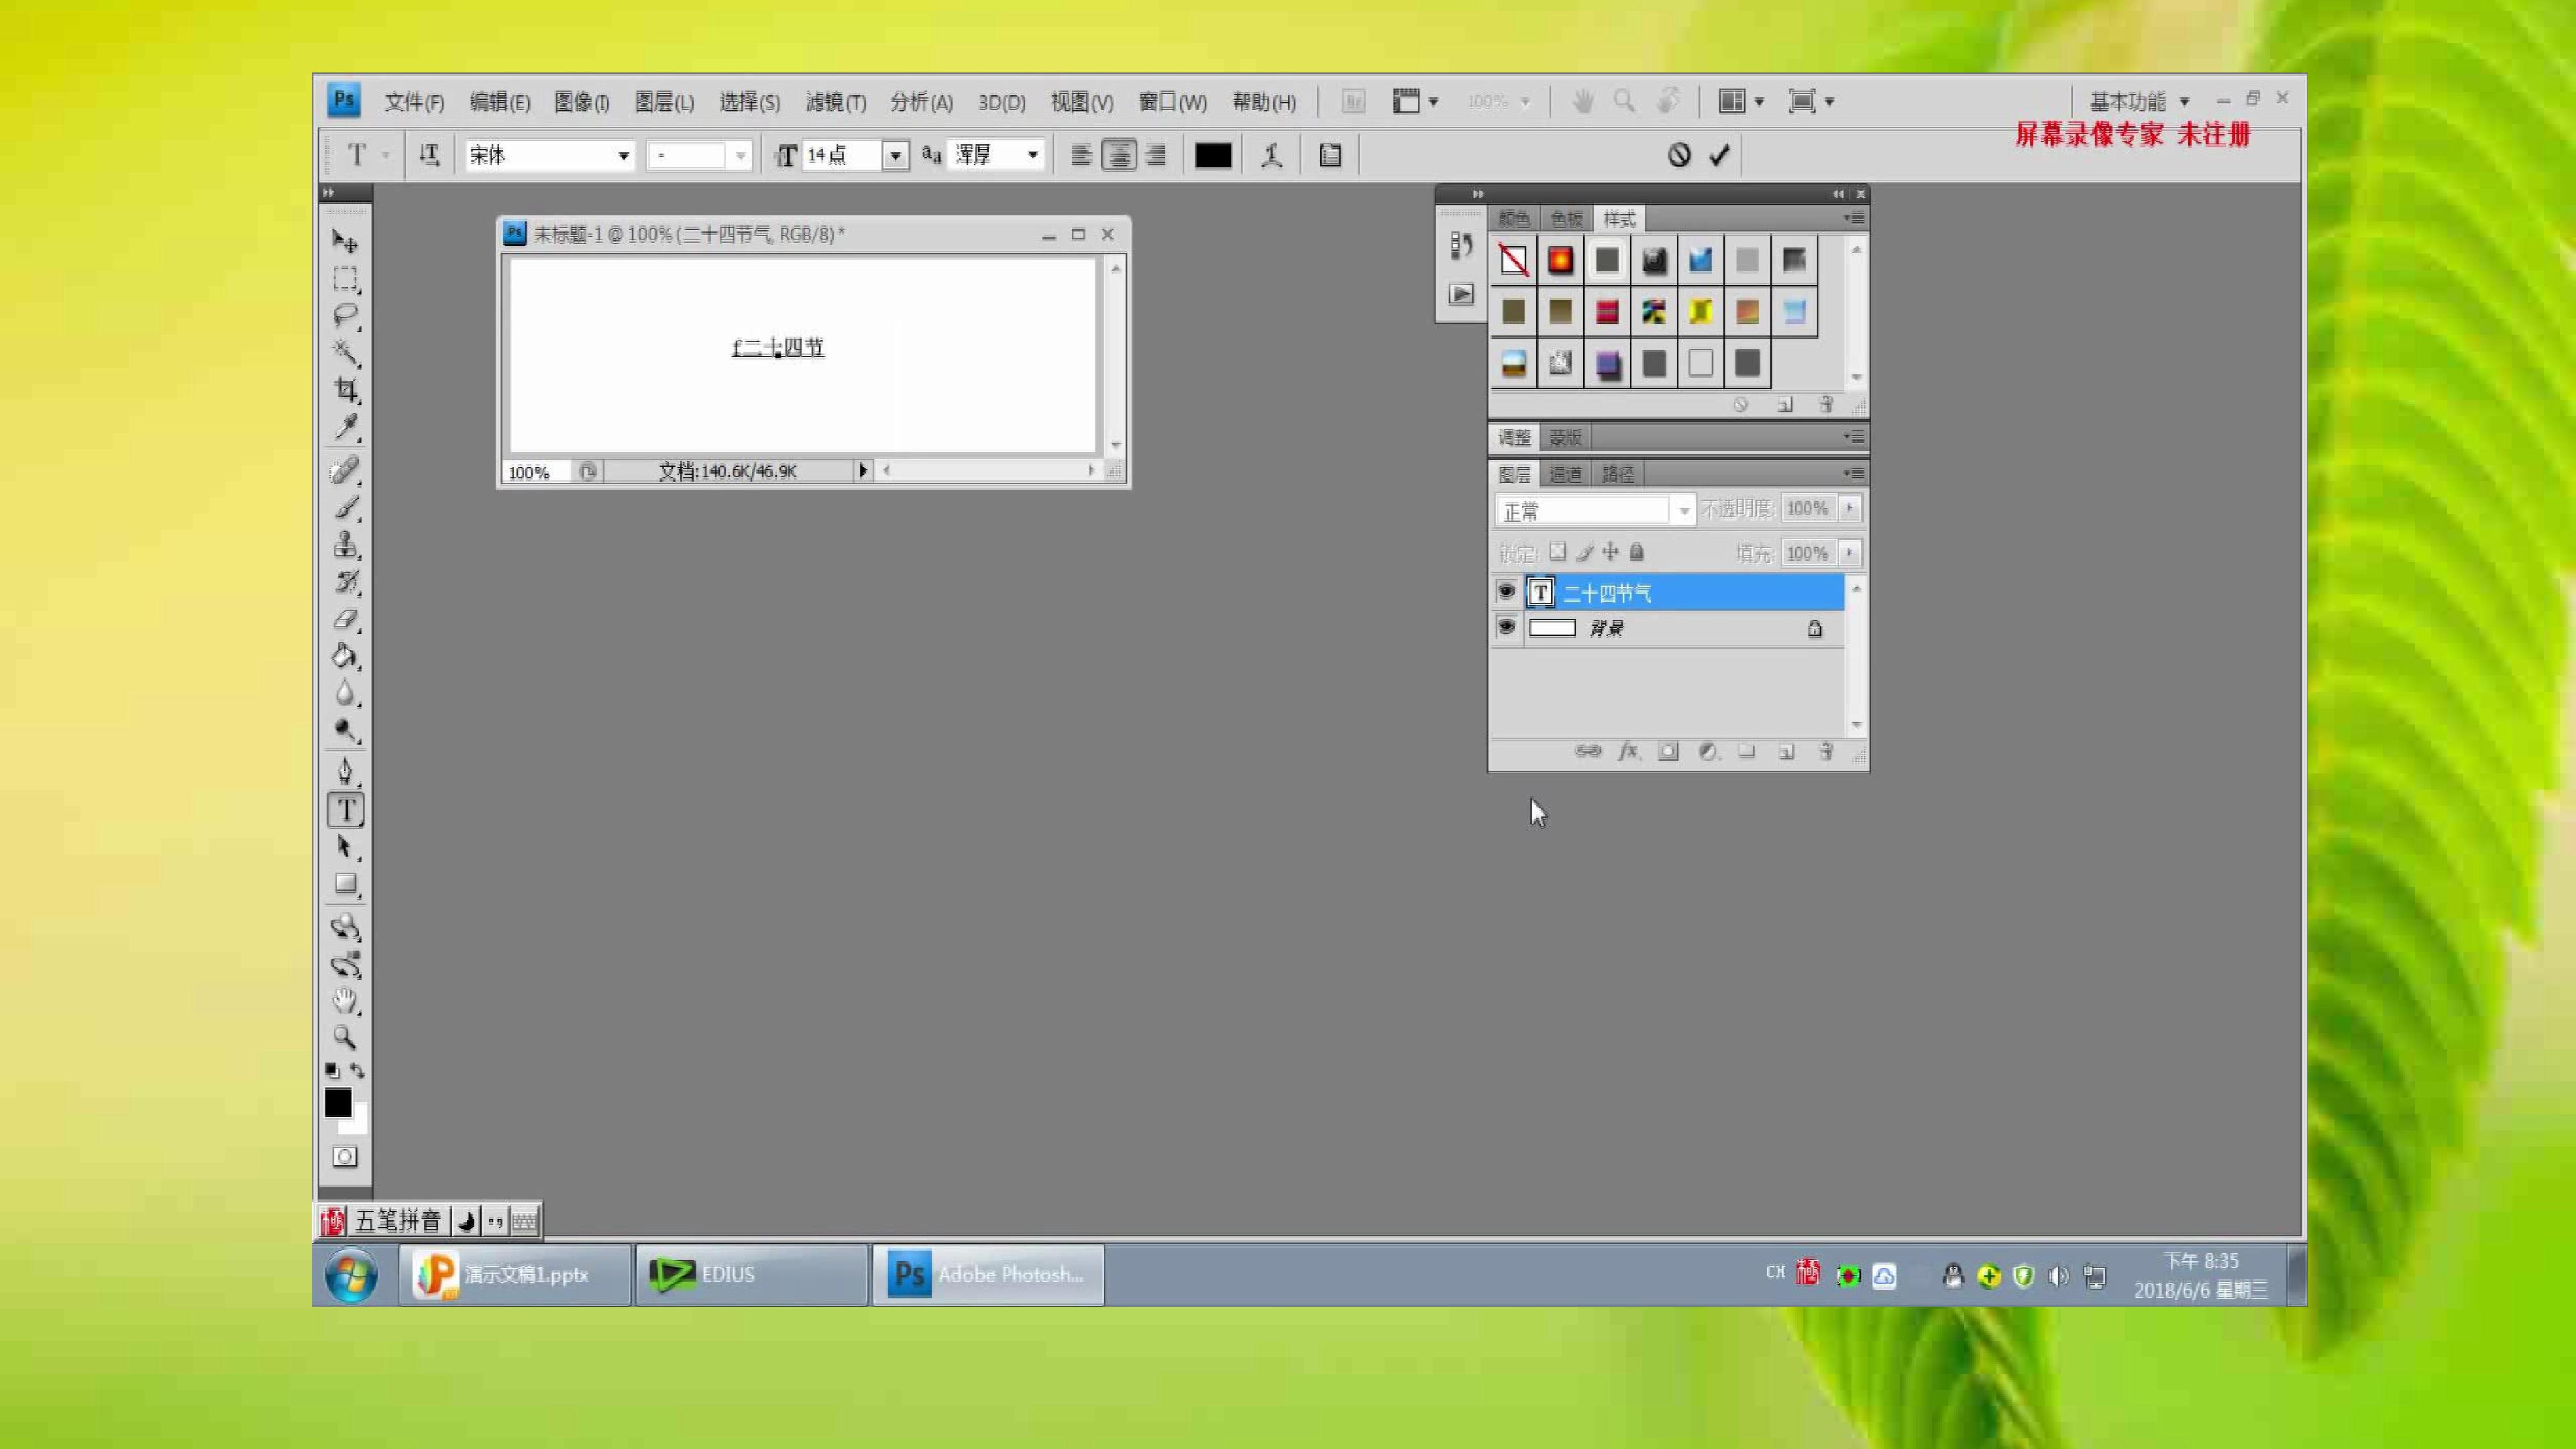Change the text orientation
This screenshot has width=2576, height=1449.
(429, 155)
